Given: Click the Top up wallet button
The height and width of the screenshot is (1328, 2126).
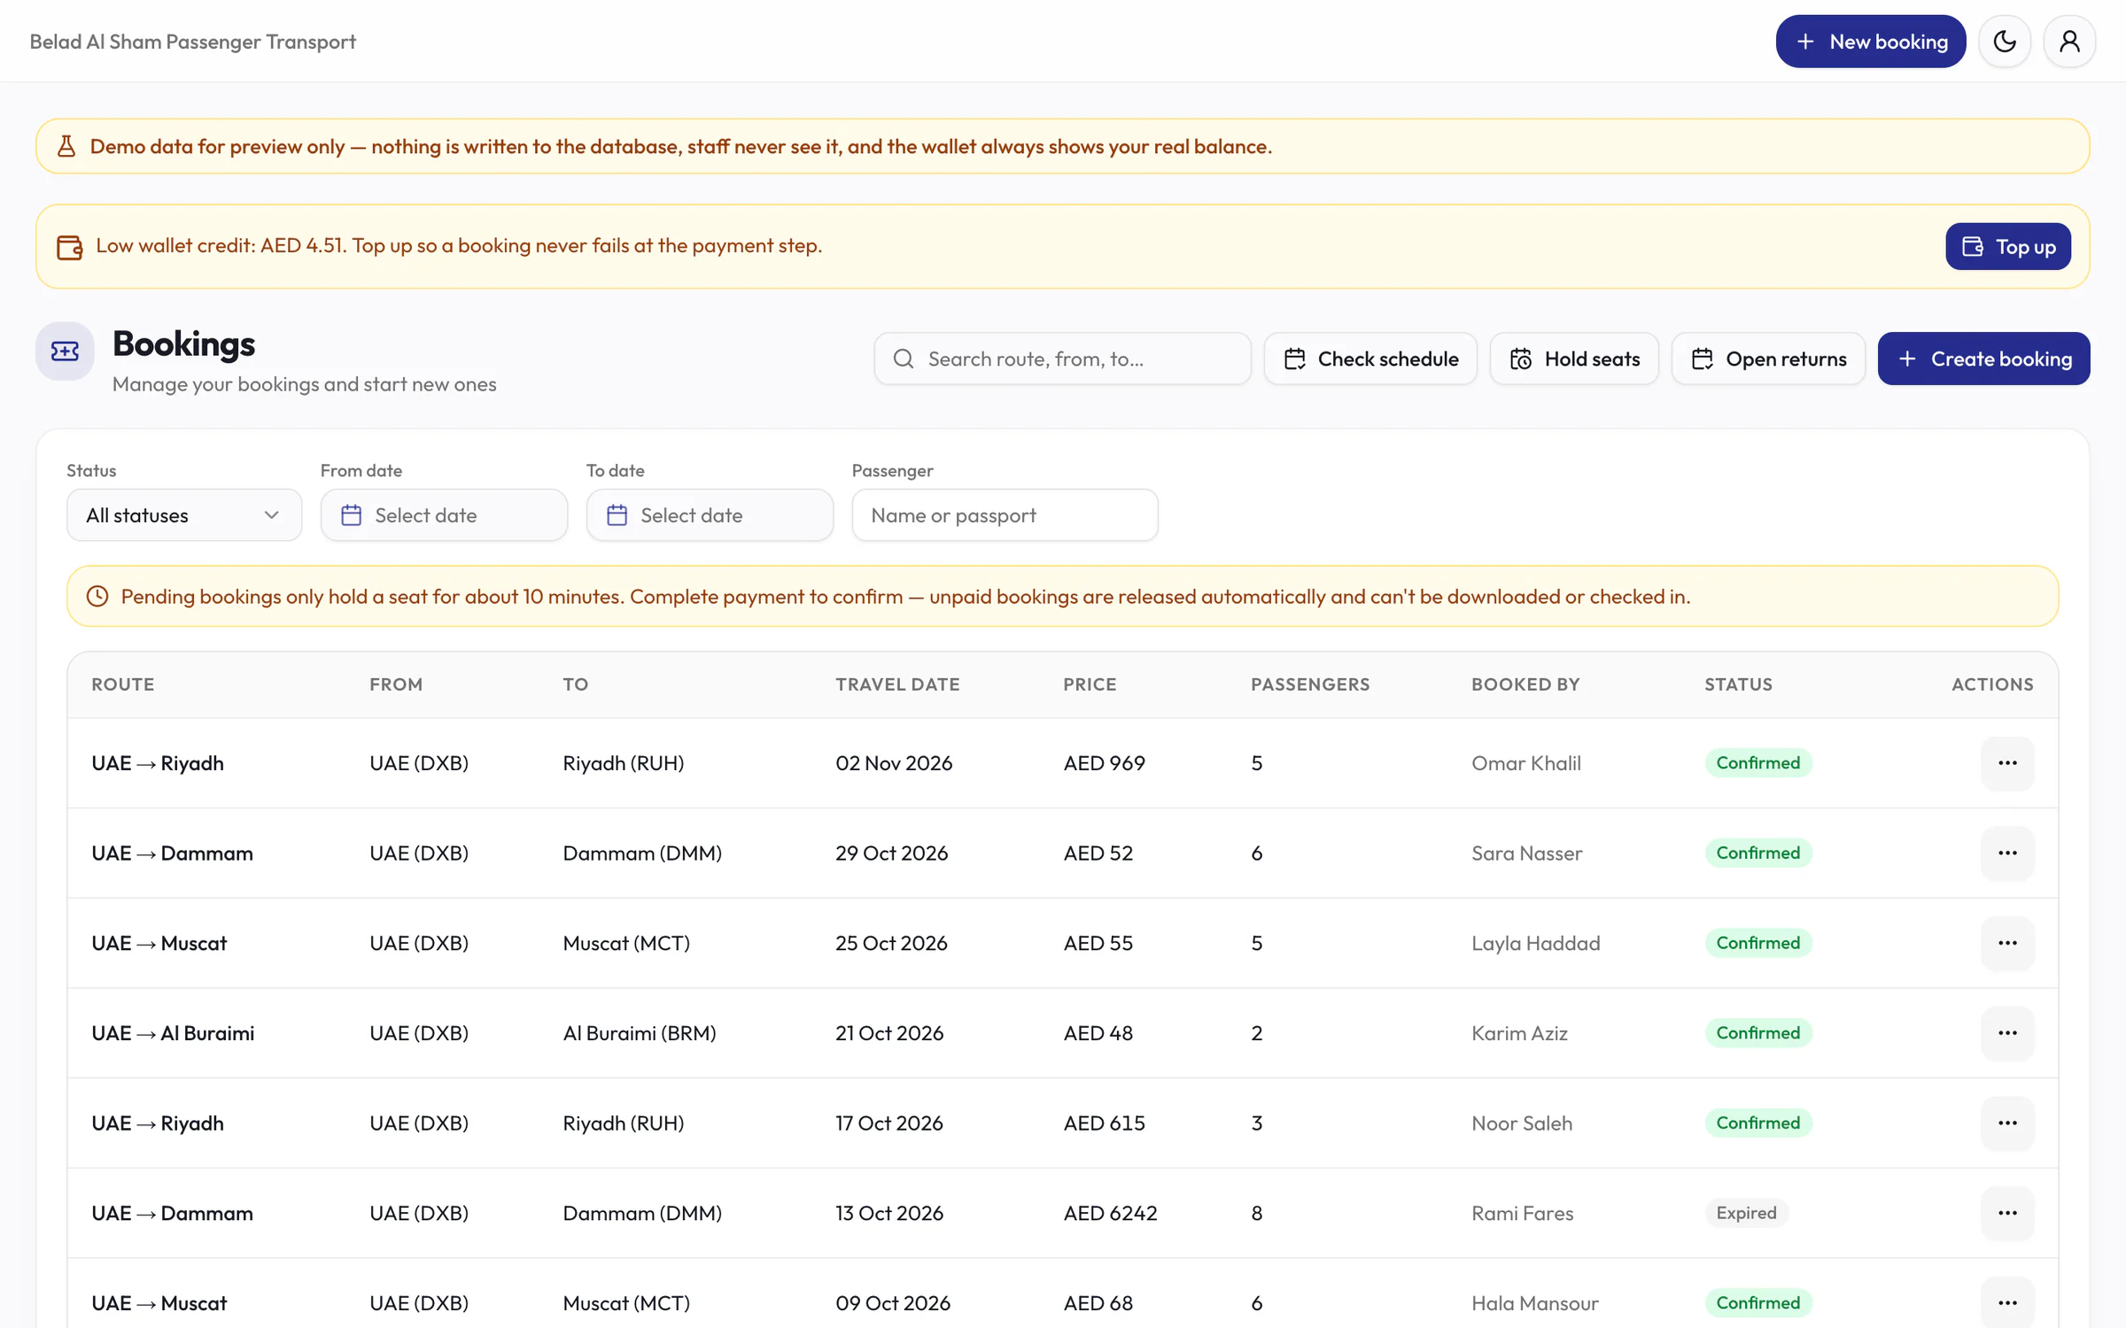Looking at the screenshot, I should click(2008, 247).
